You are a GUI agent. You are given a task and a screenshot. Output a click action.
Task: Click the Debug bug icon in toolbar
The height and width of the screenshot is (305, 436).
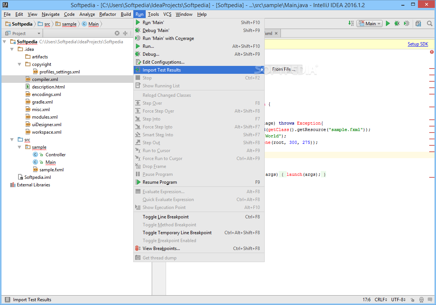coord(397,24)
